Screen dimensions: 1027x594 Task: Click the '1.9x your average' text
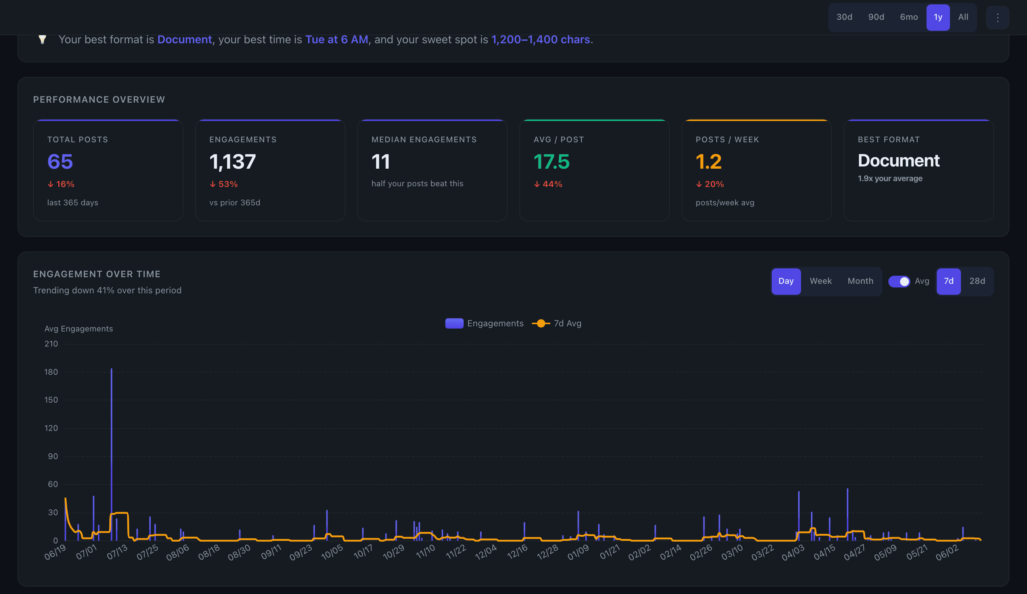point(890,179)
